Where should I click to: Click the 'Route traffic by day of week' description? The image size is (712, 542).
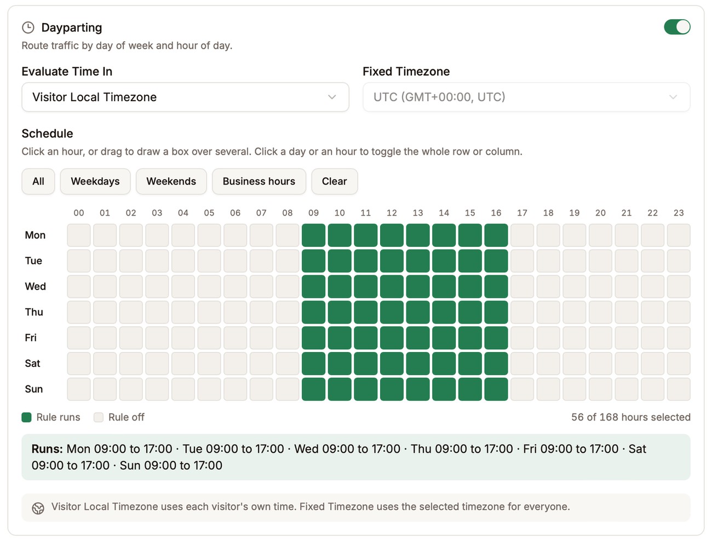127,45
